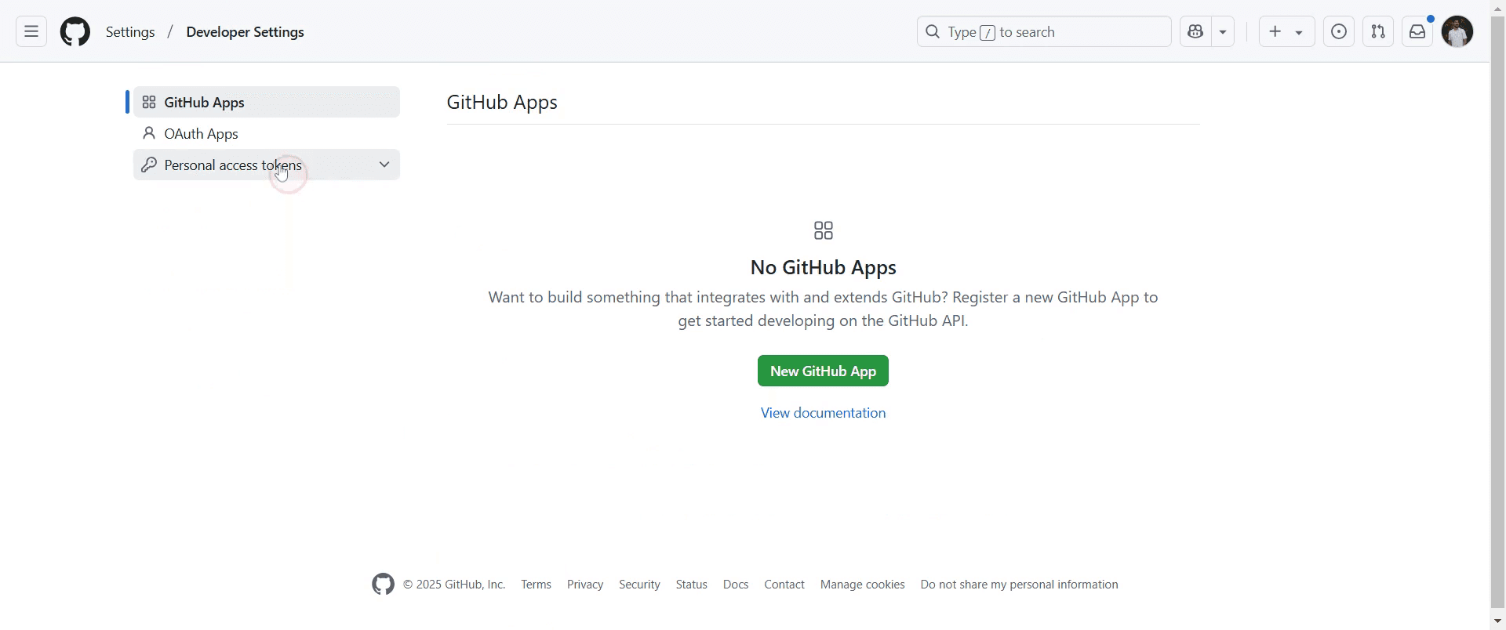
Task: Open the Issues icon in header
Action: pyautogui.click(x=1339, y=32)
